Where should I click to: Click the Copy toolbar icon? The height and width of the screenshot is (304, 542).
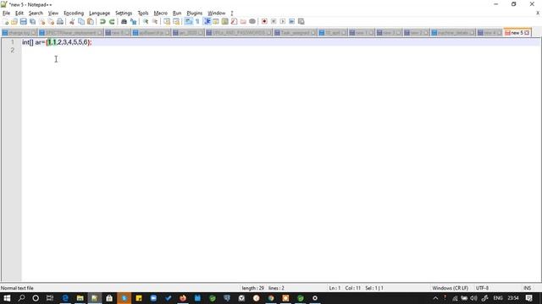(81, 22)
